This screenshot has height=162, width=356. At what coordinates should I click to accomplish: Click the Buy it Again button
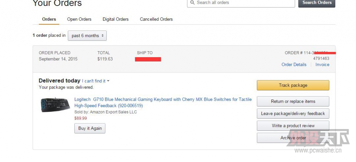[90, 128]
